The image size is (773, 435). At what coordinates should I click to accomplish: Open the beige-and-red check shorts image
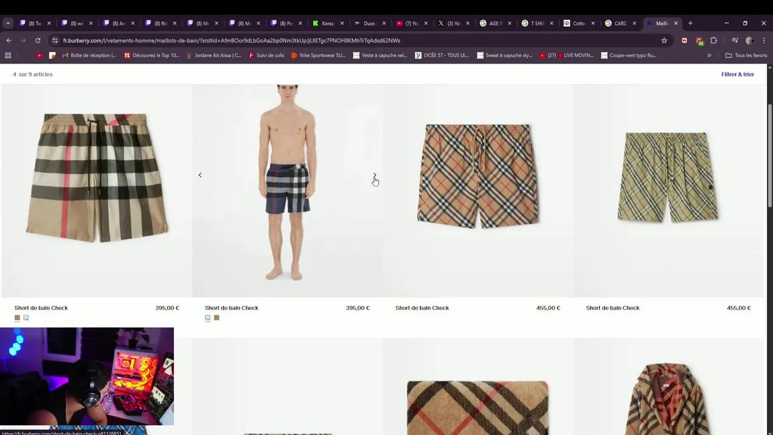pos(478,190)
